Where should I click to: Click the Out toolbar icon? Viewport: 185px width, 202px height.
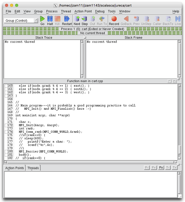click(x=92, y=21)
